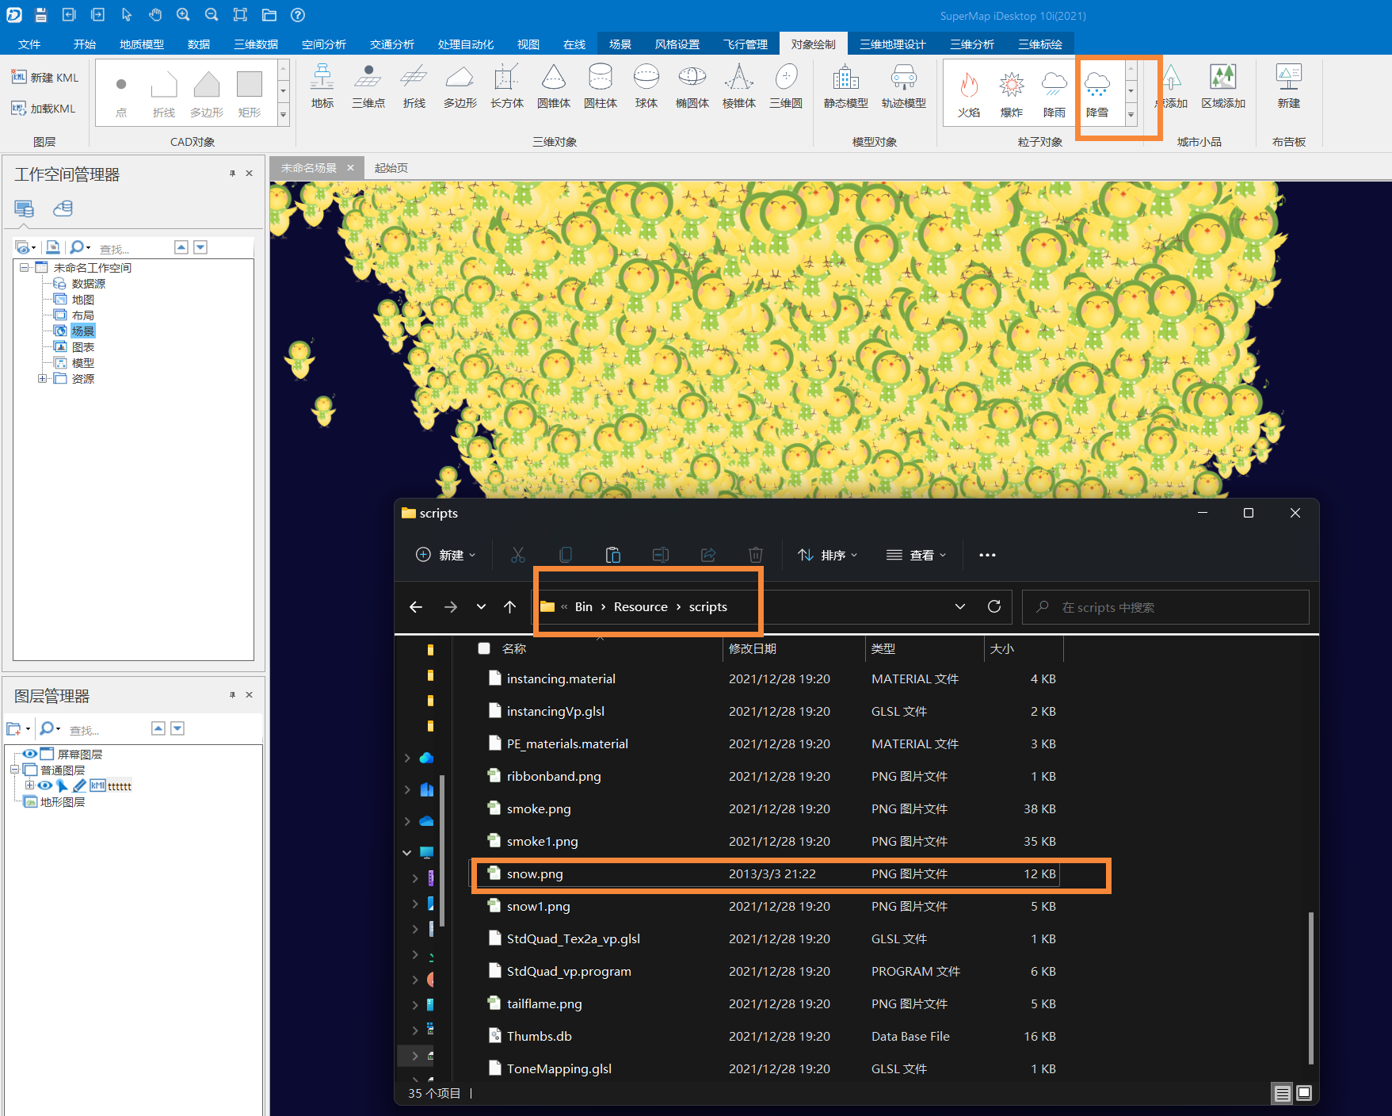Click Bin in the breadcrumb path
1392x1116 pixels.
pos(584,606)
